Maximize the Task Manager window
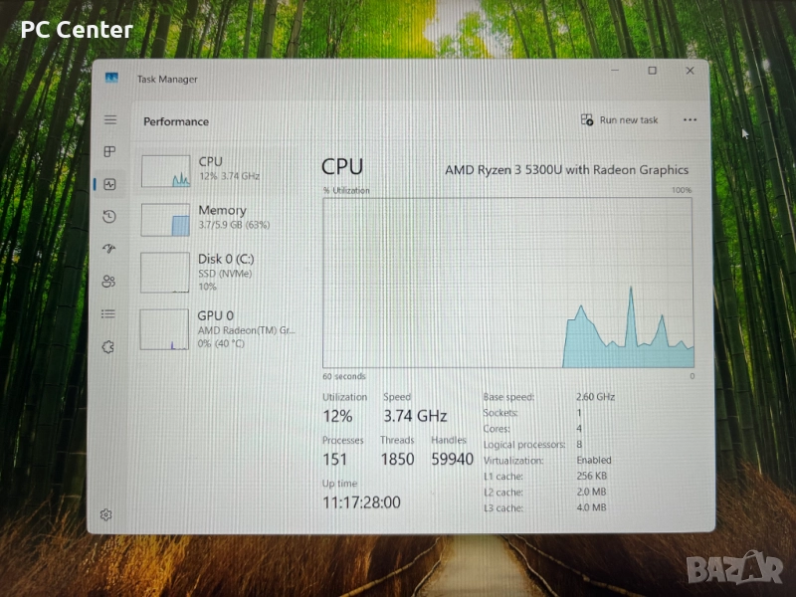This screenshot has width=796, height=597. pyautogui.click(x=652, y=72)
